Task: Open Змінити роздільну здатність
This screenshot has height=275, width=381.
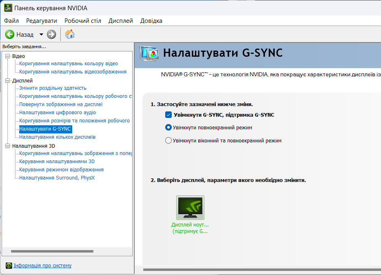Action: (x=53, y=88)
